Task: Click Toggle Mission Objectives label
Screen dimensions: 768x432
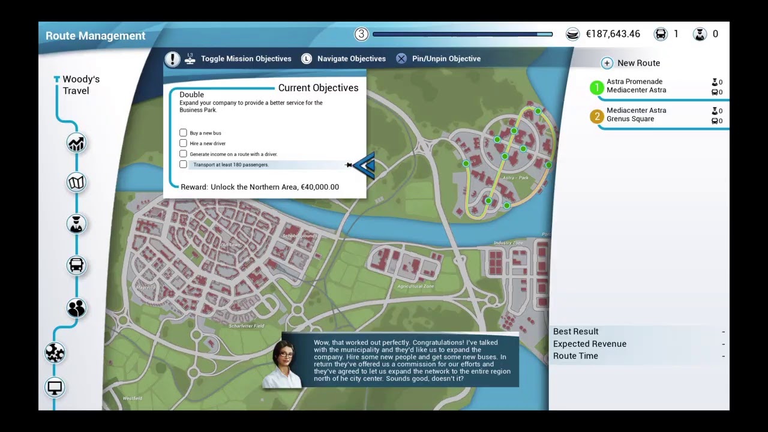Action: tap(246, 59)
